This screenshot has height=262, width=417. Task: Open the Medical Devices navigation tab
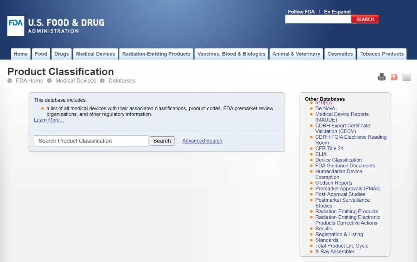[95, 54]
